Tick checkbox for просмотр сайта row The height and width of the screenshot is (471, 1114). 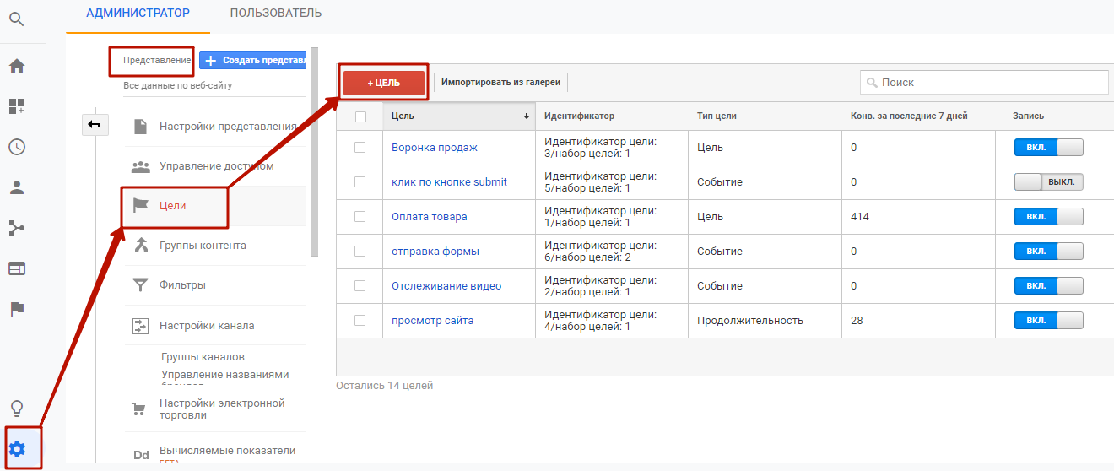pyautogui.click(x=360, y=320)
